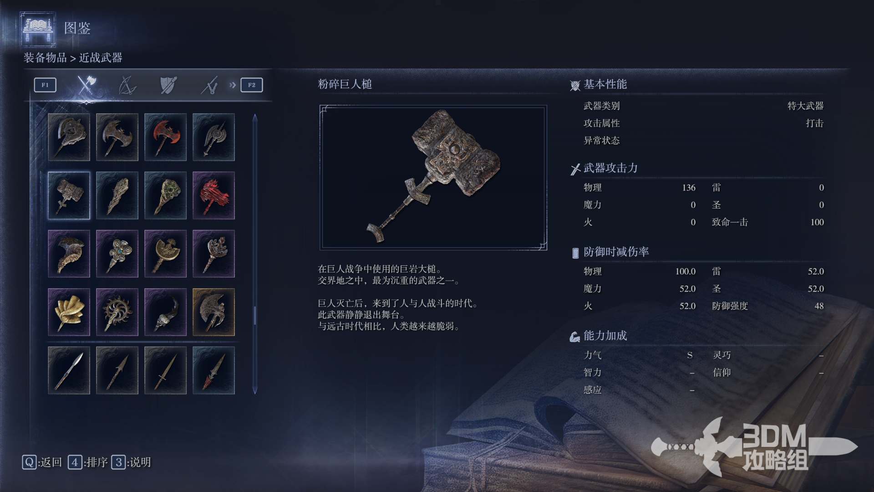Choose the curved horn weapon icon
This screenshot has height=492, width=874.
coord(69,254)
